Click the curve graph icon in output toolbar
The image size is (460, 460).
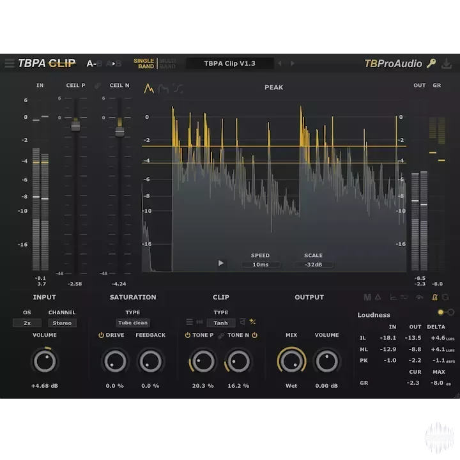(x=393, y=297)
